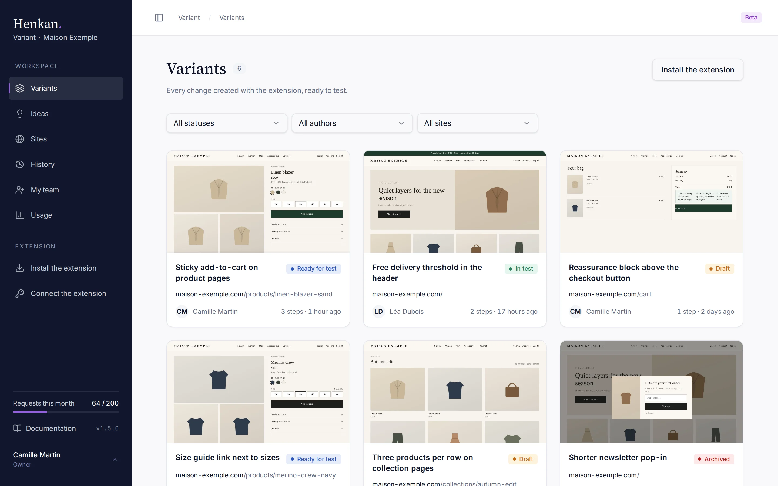The width and height of the screenshot is (778, 486).
Task: Click the Usage bar chart icon
Action: click(20, 215)
